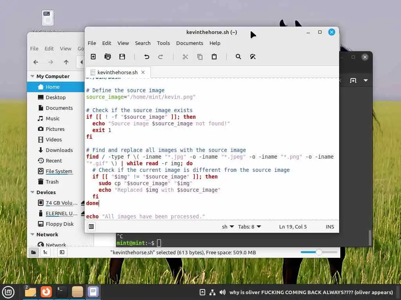401x300 pixels.
Task: Adjust the file manager zoom slider
Action: pyautogui.click(x=319, y=252)
